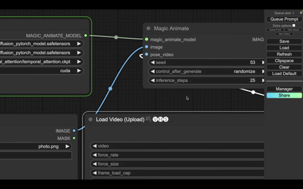This screenshot has width=303, height=189.
Task: Collapse the Magic Animate node via its gray dot
Action: coord(149,29)
